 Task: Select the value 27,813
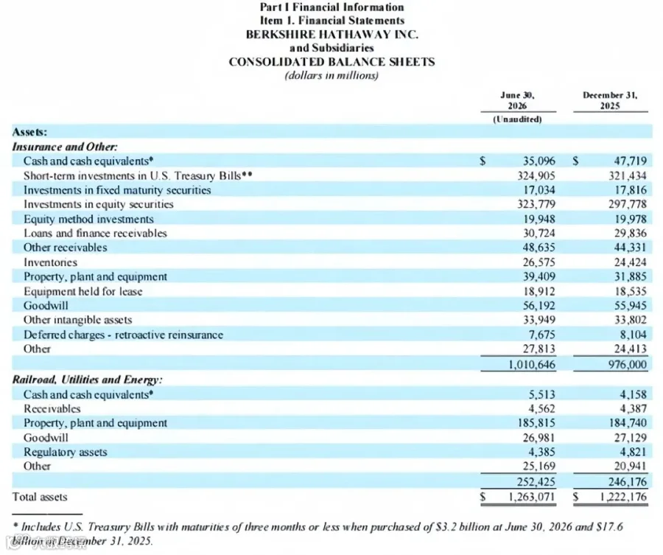[539, 349]
